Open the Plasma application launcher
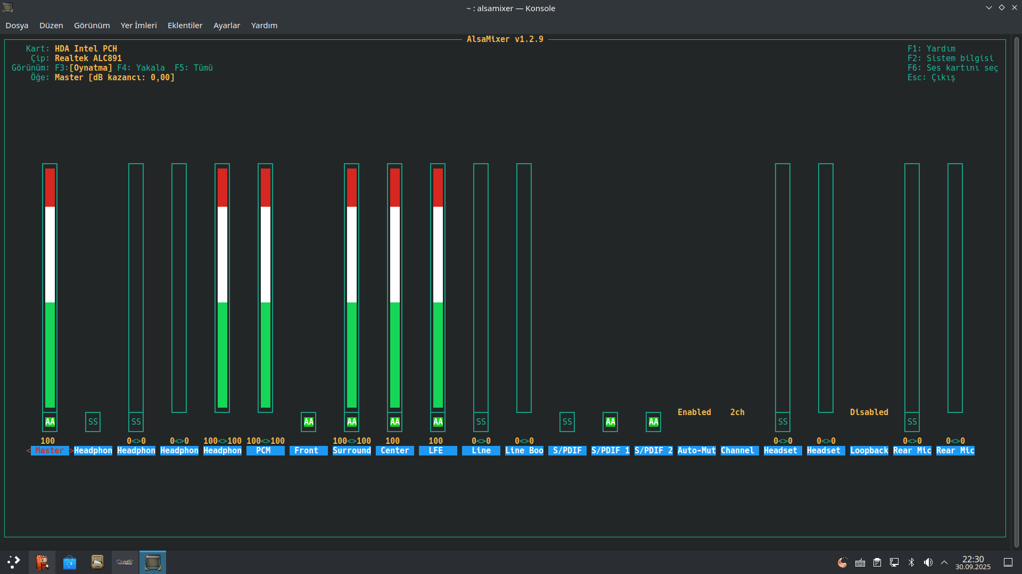Image resolution: width=1022 pixels, height=574 pixels. coord(14,562)
